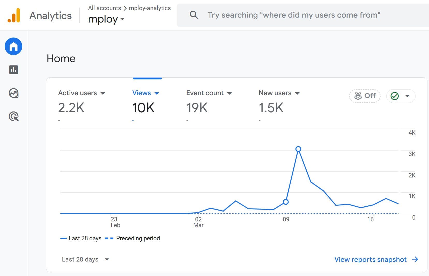Open the Explore section icon
Viewport: 429px width, 276px height.
coord(13,93)
